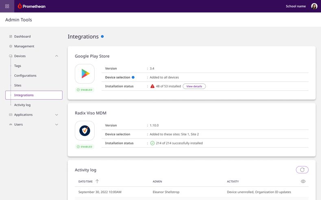This screenshot has width=321, height=200.
Task: Expand the Applications section chevron
Action: pyautogui.click(x=57, y=115)
